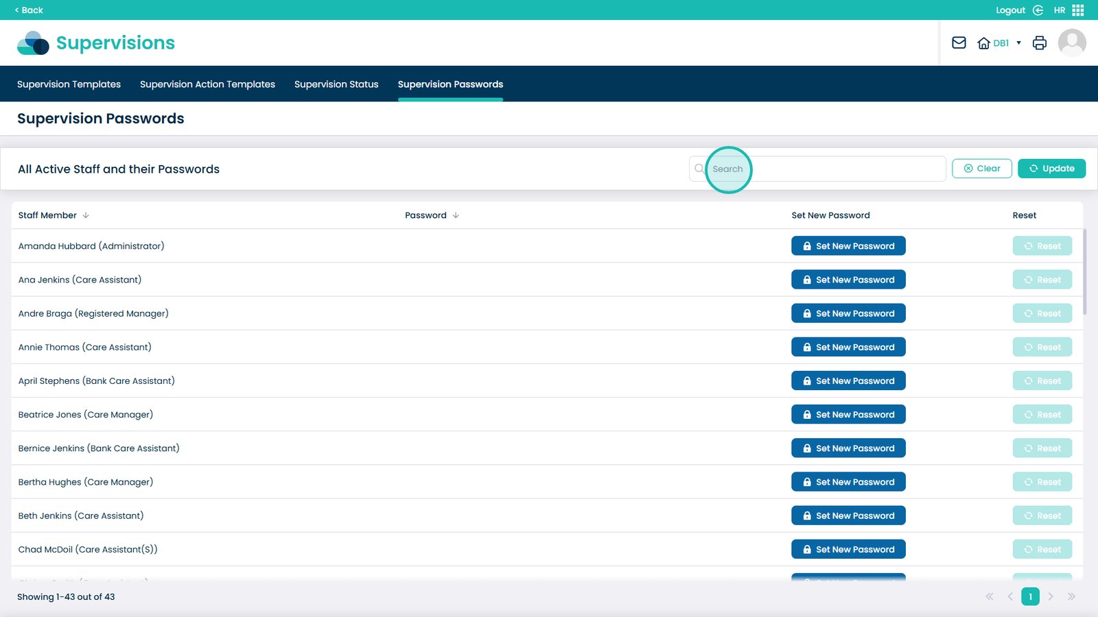Set new password for Amanda Hubbard
The height and width of the screenshot is (617, 1098).
point(848,246)
